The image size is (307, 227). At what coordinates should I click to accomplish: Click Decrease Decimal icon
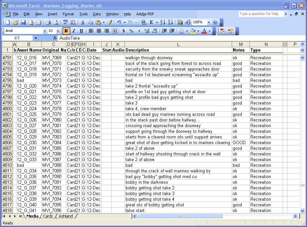pyautogui.click(x=154, y=31)
